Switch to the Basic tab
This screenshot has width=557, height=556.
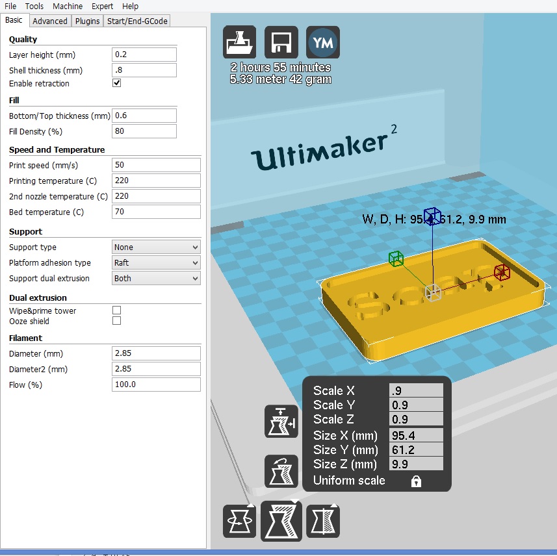(x=14, y=20)
